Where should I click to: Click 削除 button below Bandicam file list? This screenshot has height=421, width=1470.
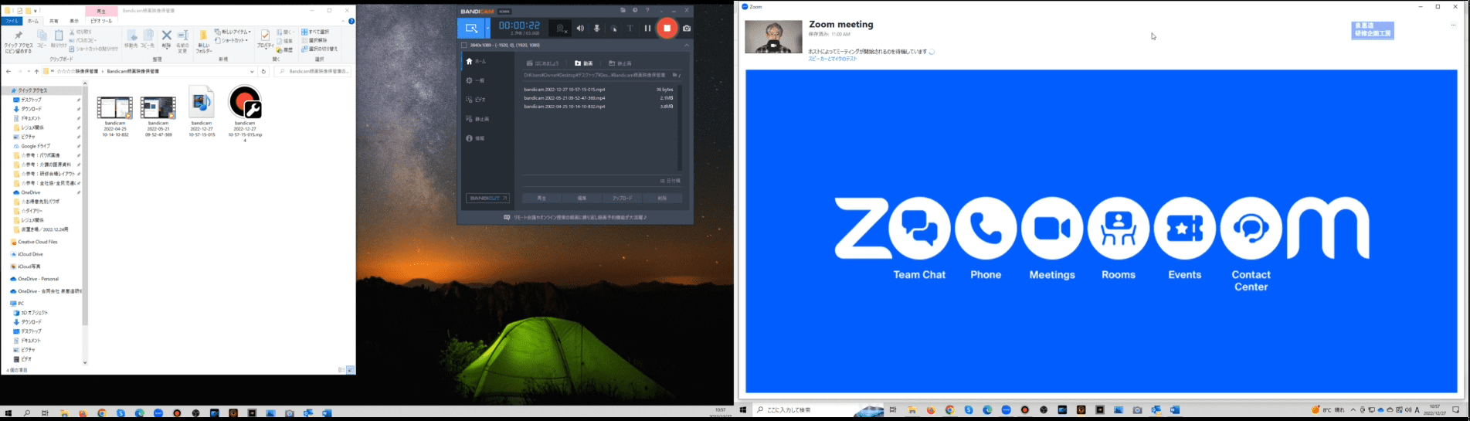[x=662, y=199]
